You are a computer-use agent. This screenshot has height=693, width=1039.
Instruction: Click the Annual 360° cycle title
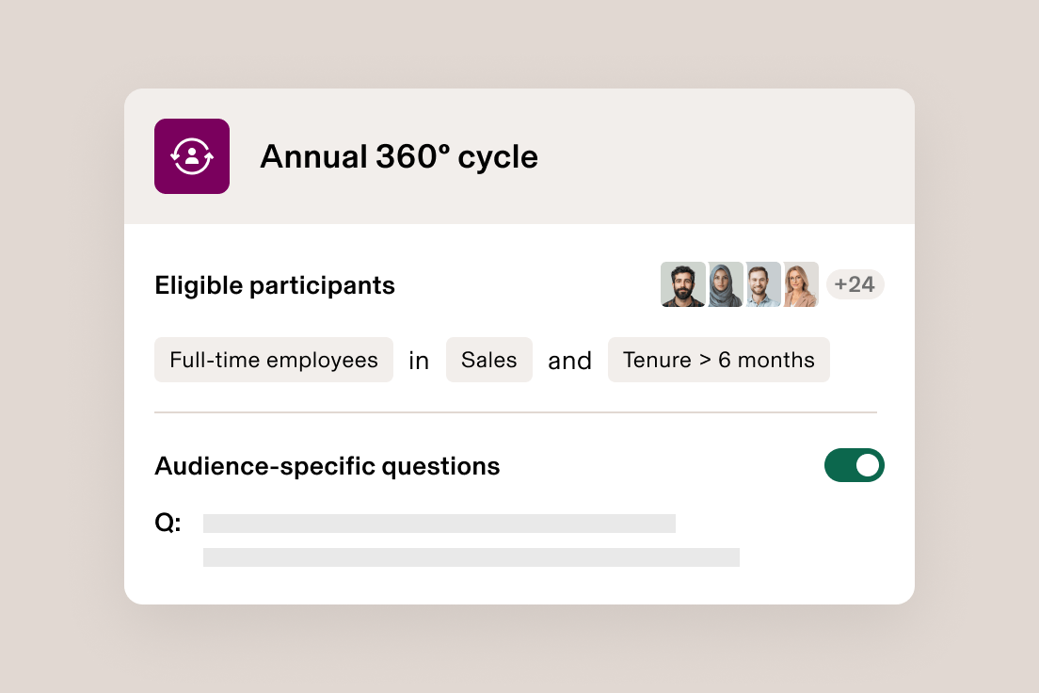[x=399, y=156]
